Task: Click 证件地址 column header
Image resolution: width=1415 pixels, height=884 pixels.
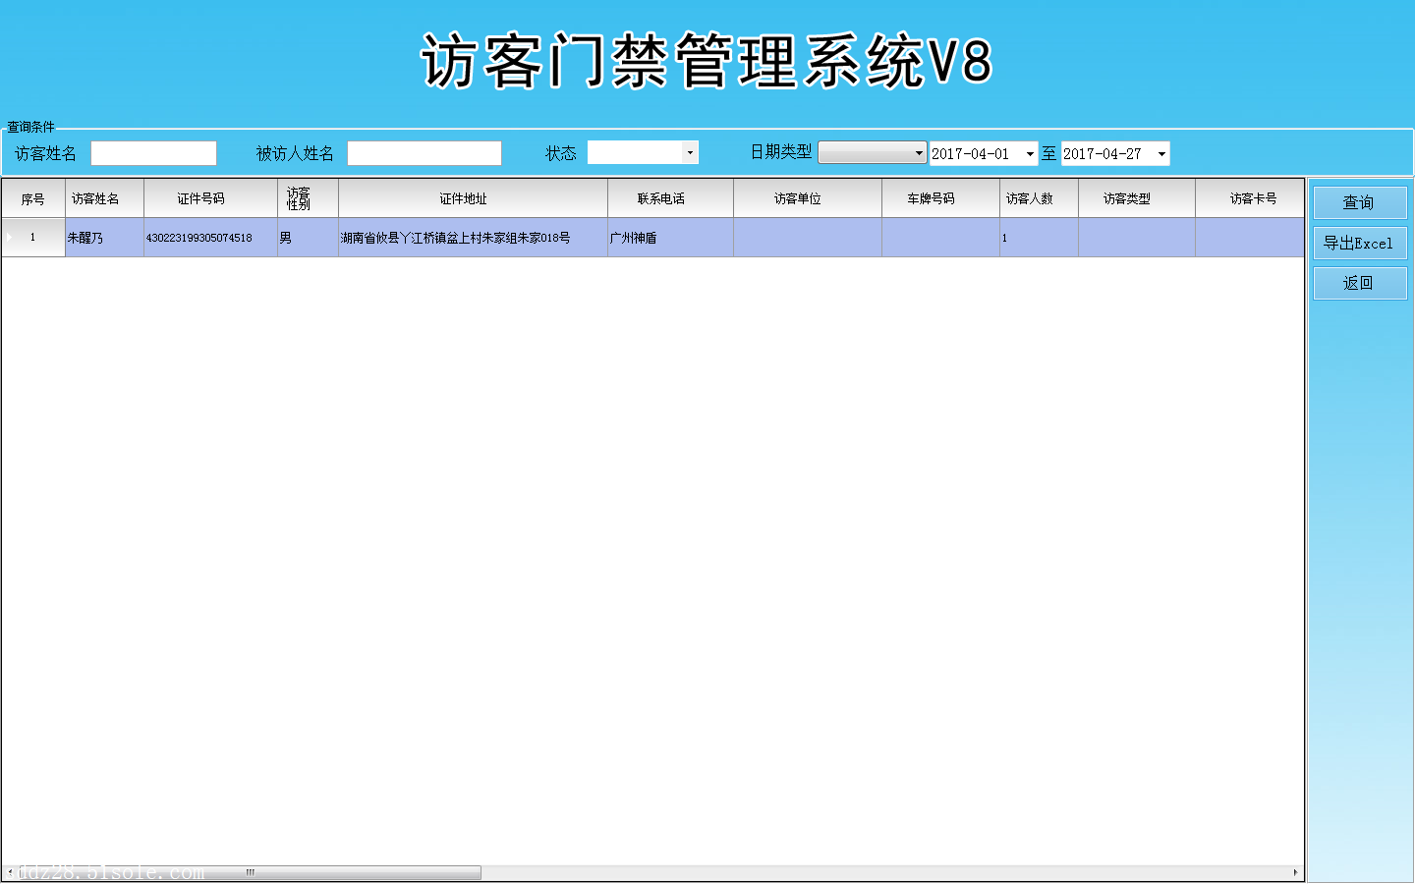Action: pyautogui.click(x=473, y=198)
